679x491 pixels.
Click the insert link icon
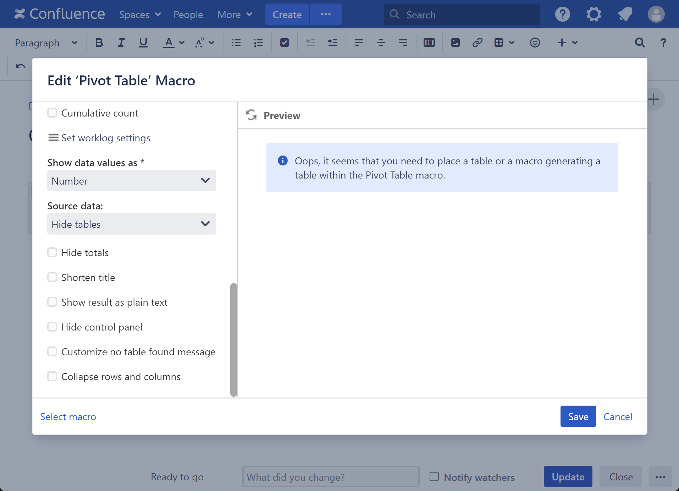477,43
